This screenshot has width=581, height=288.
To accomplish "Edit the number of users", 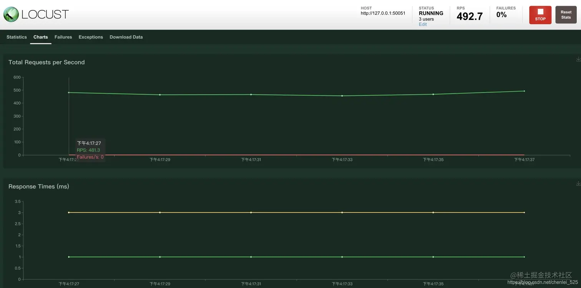I will click(423, 24).
